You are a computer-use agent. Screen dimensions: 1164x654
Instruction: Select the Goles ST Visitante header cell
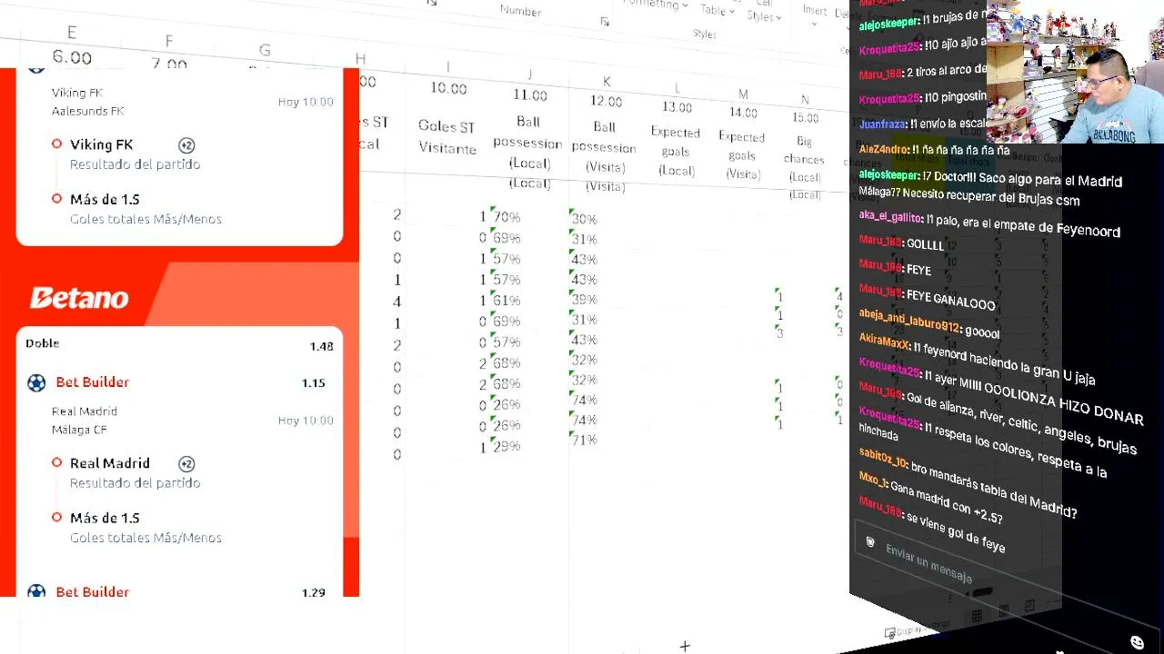click(x=447, y=138)
